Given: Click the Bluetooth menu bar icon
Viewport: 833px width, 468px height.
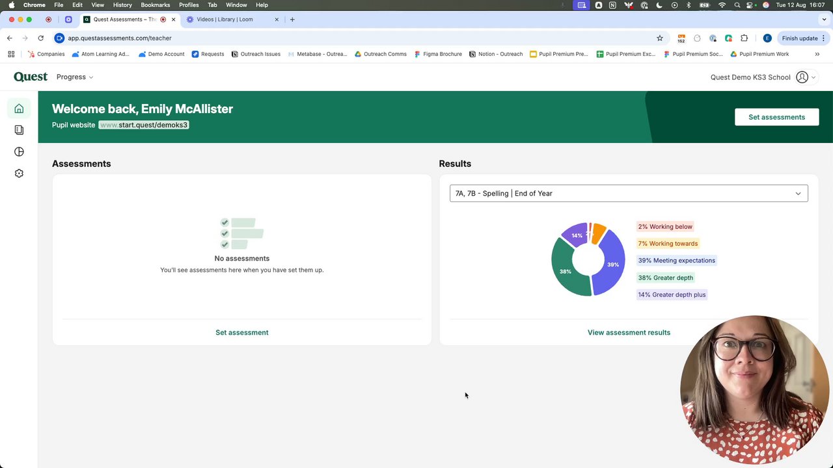Looking at the screenshot, I should pos(689,5).
